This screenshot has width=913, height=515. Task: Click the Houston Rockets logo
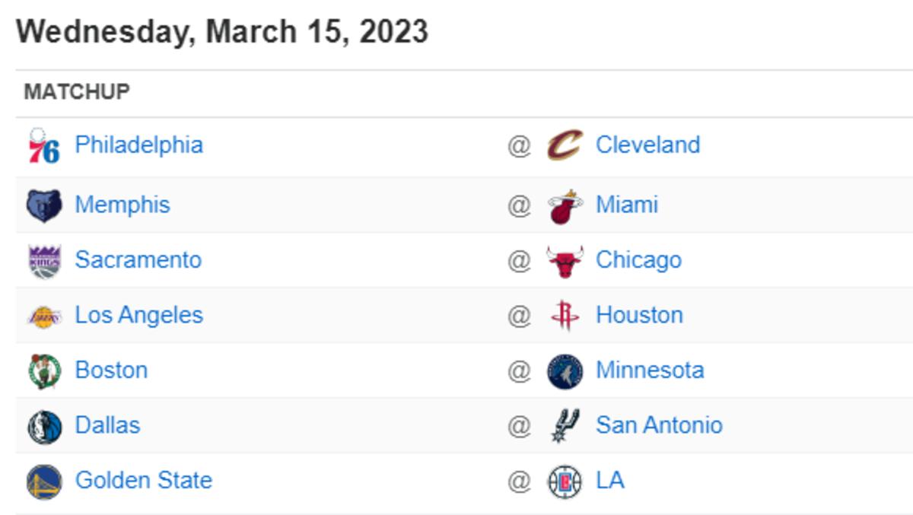[565, 316]
